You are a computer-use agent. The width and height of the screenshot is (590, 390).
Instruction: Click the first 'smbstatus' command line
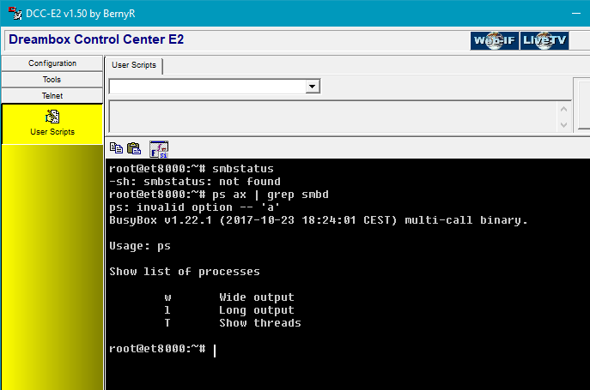point(192,169)
